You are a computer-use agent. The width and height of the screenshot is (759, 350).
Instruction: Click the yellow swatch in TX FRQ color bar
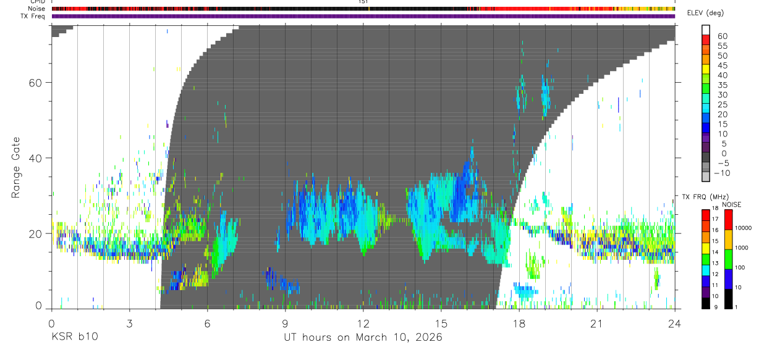706,248
